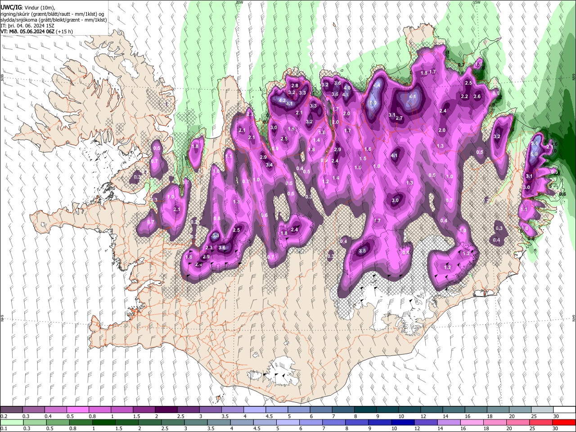Click the lower legend swatch between 14 and 16
The width and height of the screenshot is (576, 432).
coord(448,423)
